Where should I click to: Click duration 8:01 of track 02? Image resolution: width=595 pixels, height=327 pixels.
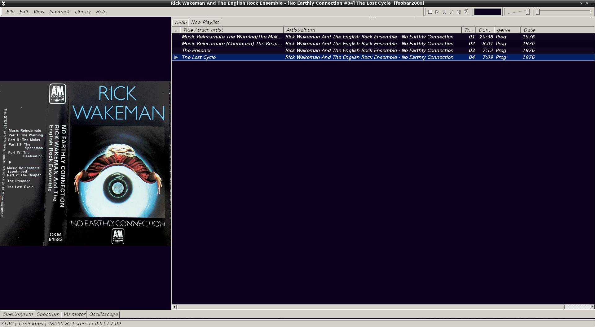point(488,44)
